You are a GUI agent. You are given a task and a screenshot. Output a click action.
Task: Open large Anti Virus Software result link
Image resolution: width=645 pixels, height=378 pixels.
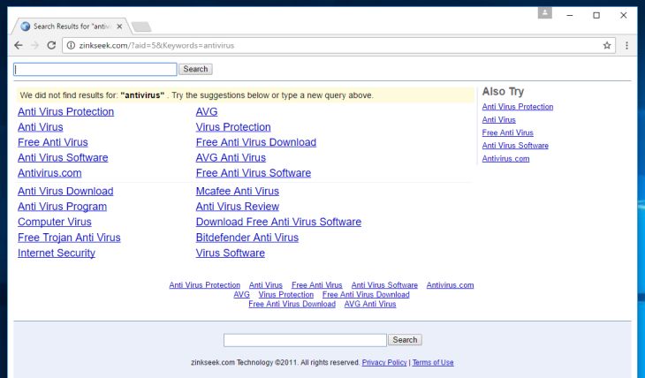(x=63, y=157)
